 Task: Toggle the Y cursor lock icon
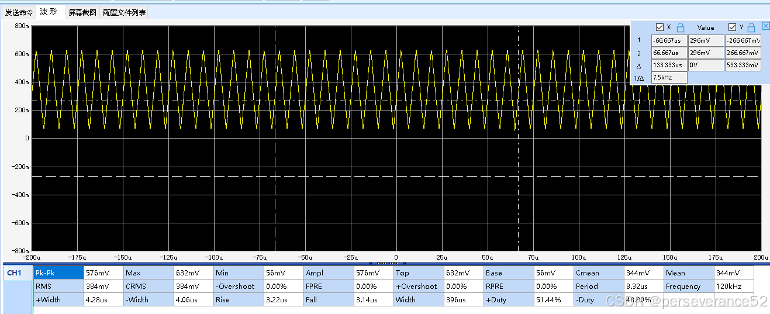coord(752,27)
